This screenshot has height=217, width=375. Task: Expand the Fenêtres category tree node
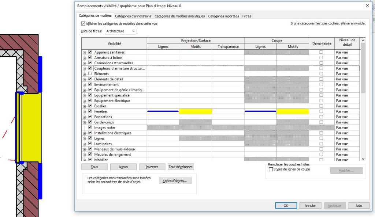pos(84,111)
